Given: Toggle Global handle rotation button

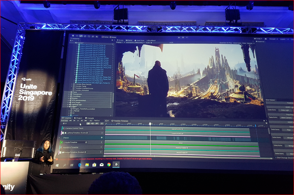Looking at the screenshot, I should tap(113, 37).
